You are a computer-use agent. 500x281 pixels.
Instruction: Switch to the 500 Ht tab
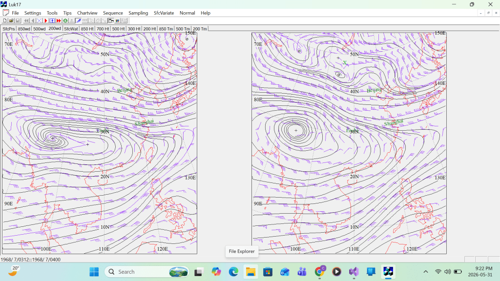coord(118,29)
